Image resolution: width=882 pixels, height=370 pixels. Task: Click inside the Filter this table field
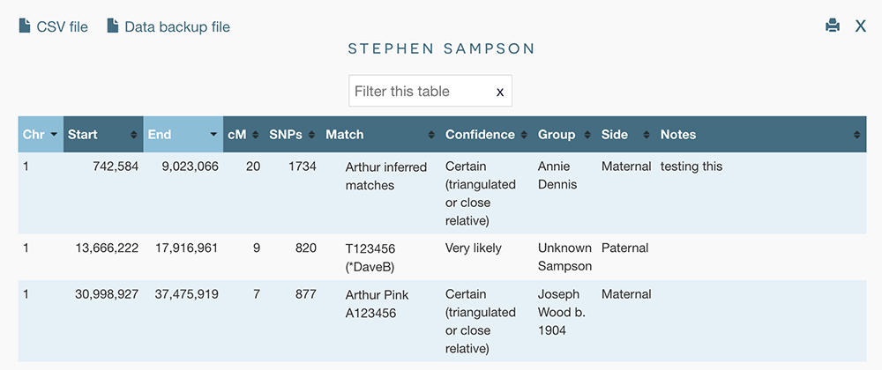click(x=419, y=92)
